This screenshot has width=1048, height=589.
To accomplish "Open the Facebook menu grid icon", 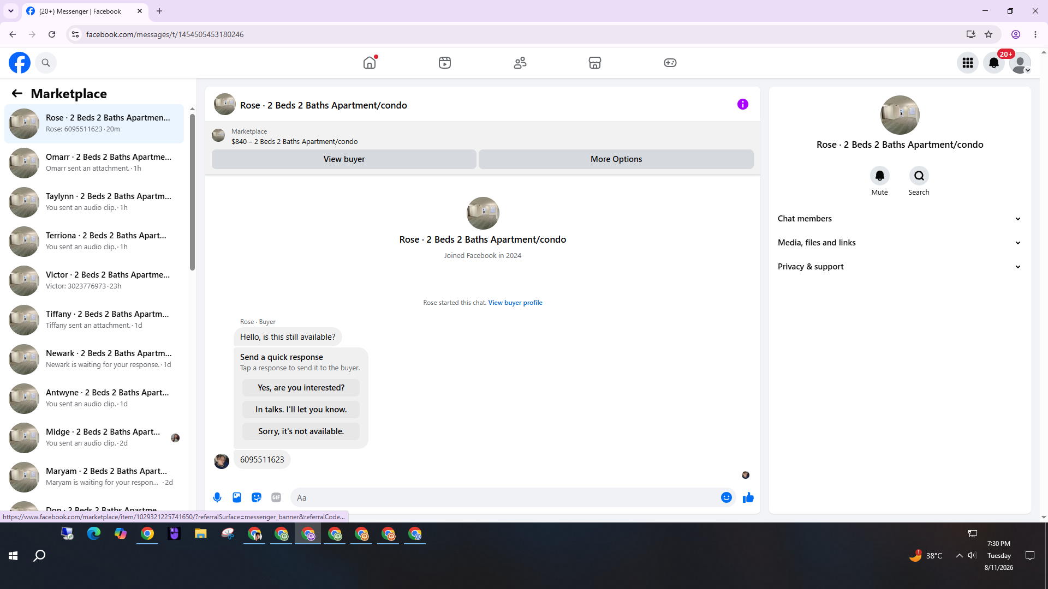I will click(x=968, y=63).
